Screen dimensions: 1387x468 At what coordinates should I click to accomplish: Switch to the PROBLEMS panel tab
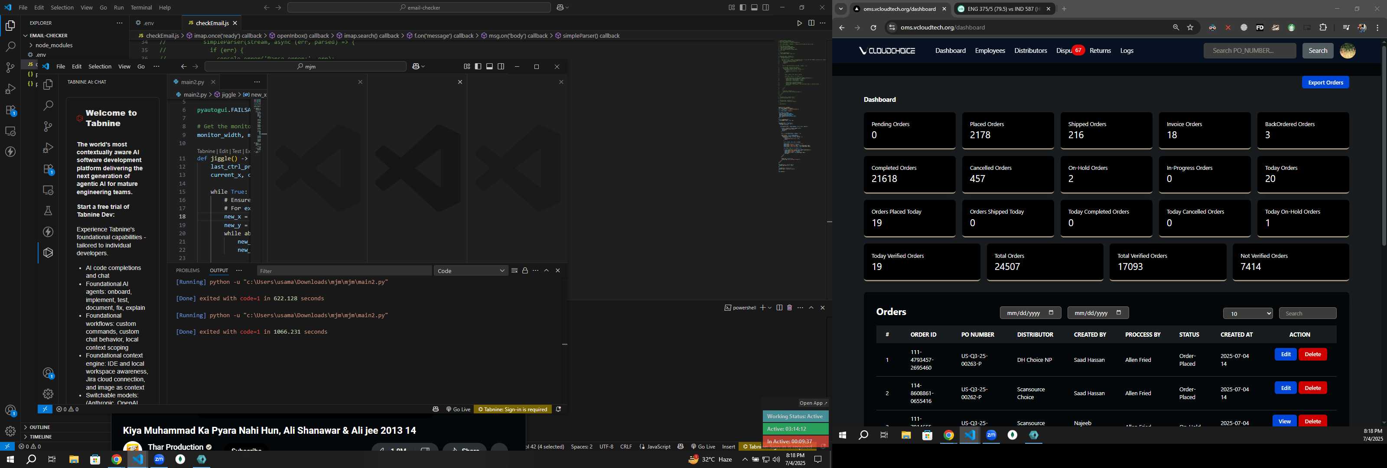click(188, 271)
